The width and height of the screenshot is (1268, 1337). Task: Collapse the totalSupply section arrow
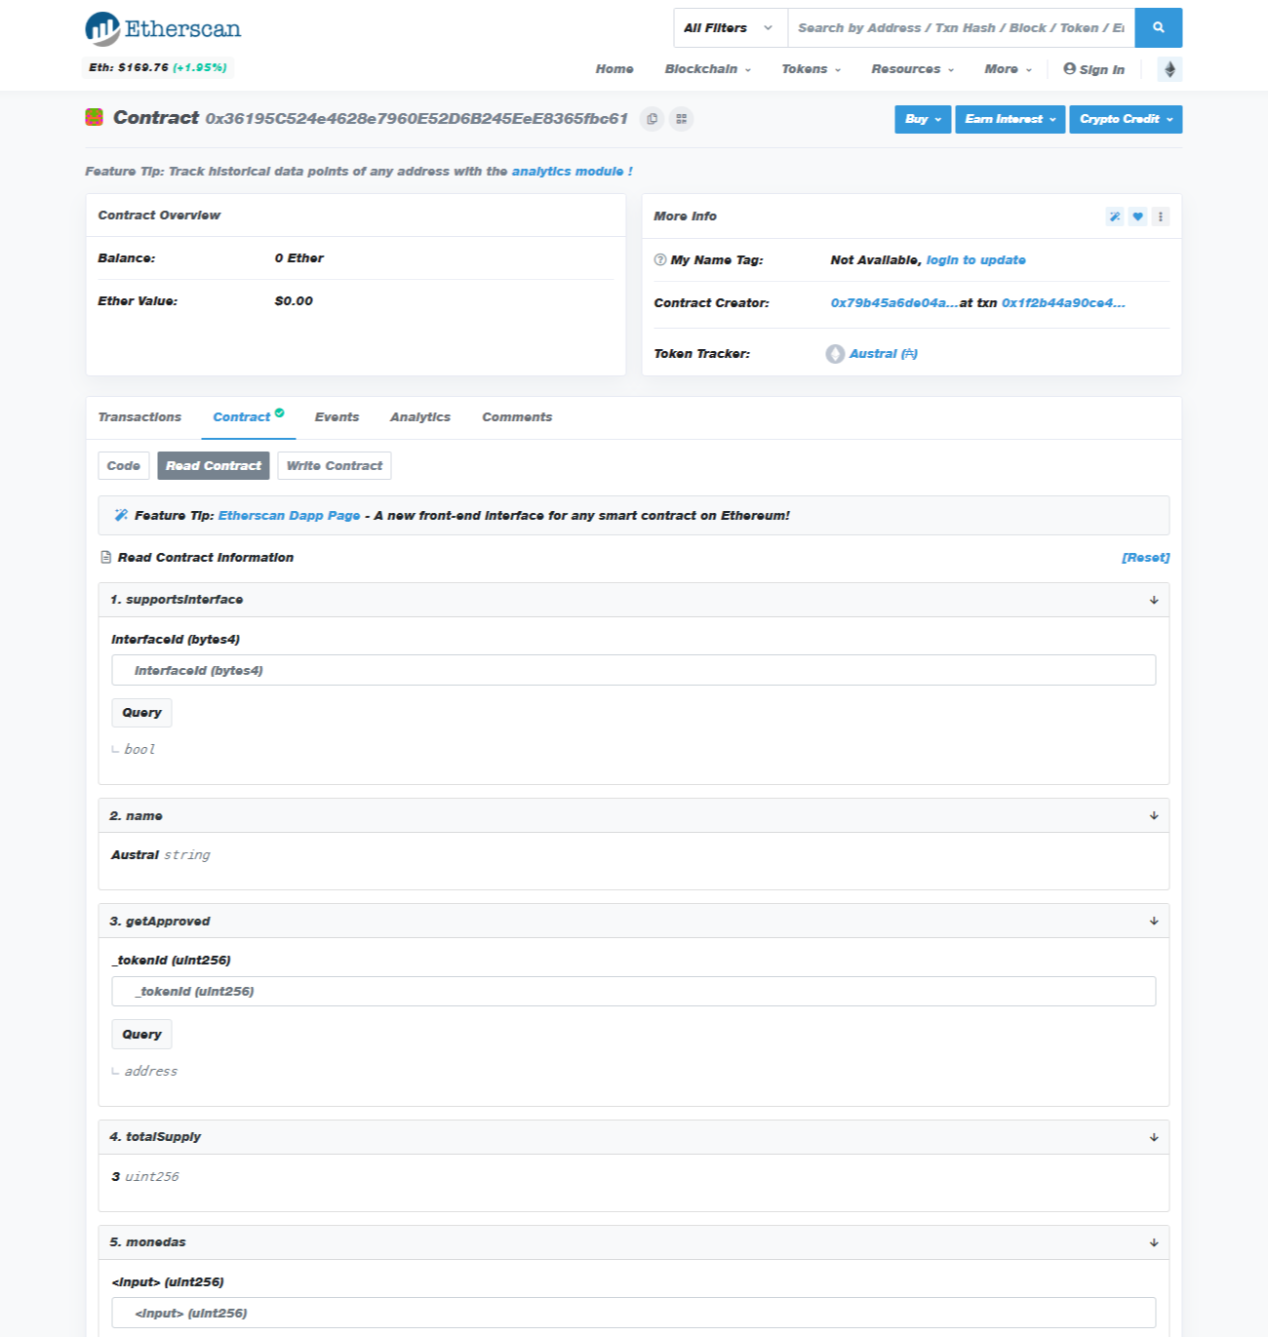(1153, 1137)
